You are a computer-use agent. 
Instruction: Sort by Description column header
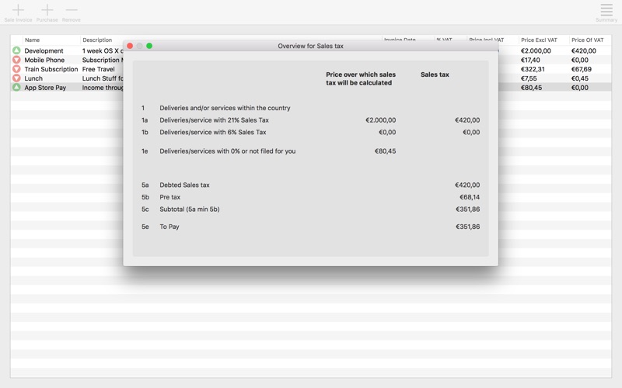[97, 40]
